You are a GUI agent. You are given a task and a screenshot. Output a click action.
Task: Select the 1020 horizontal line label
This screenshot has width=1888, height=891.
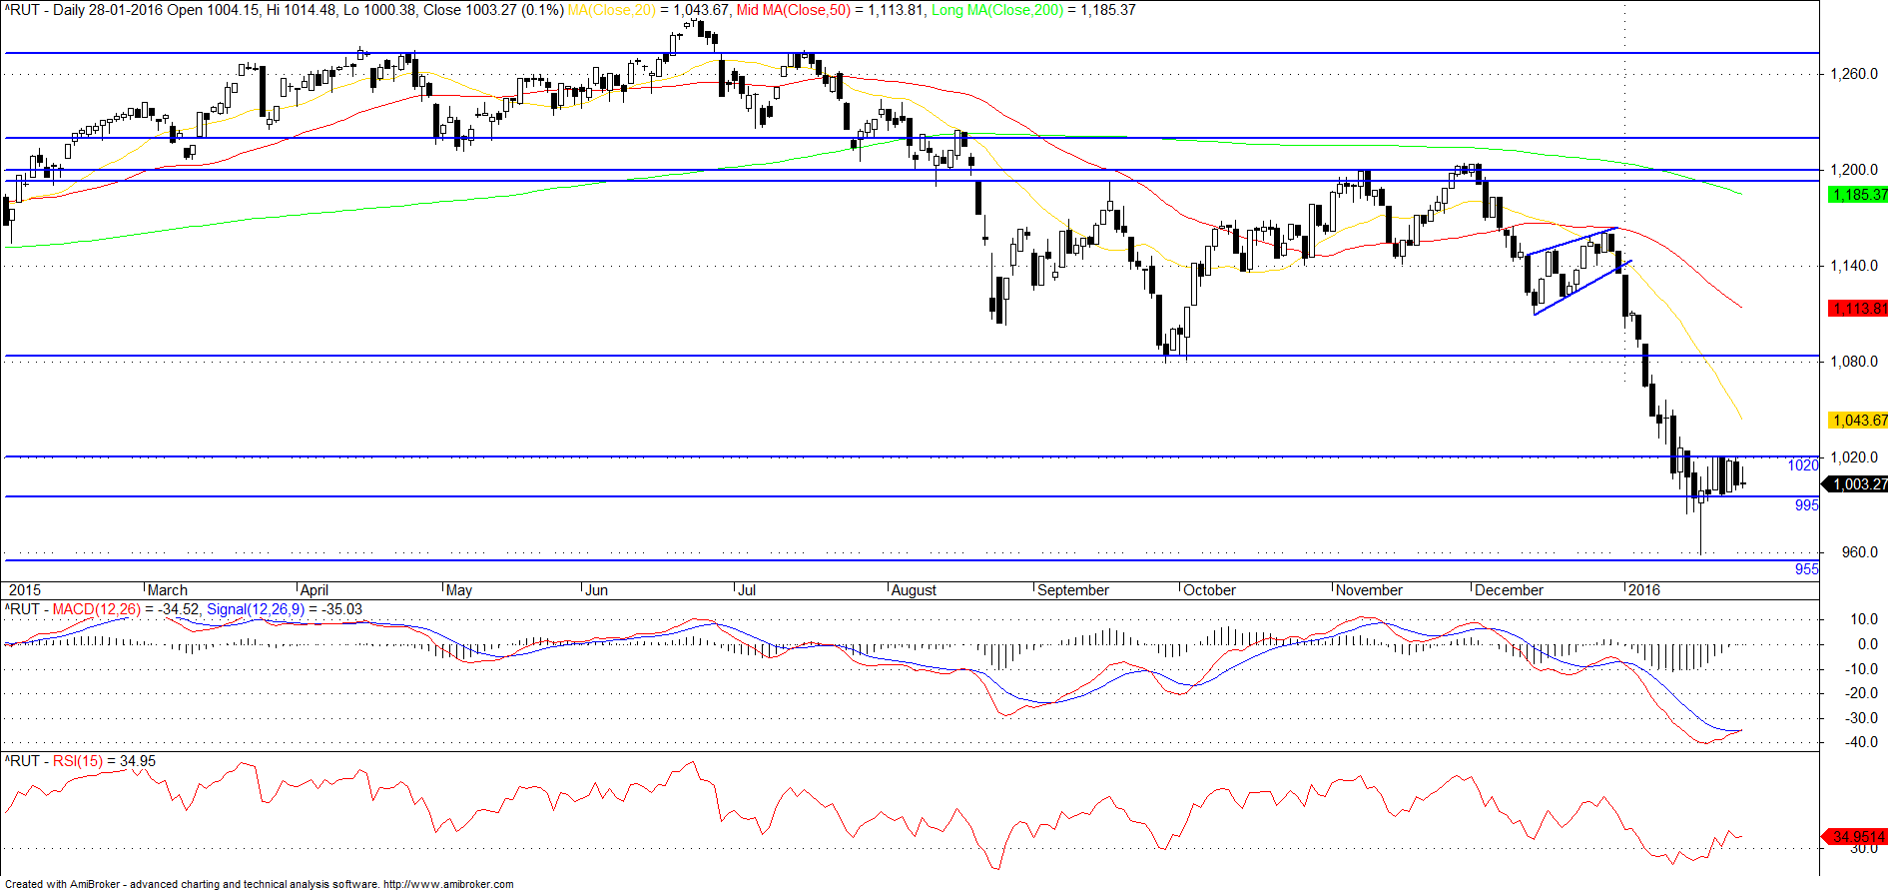click(x=1803, y=465)
